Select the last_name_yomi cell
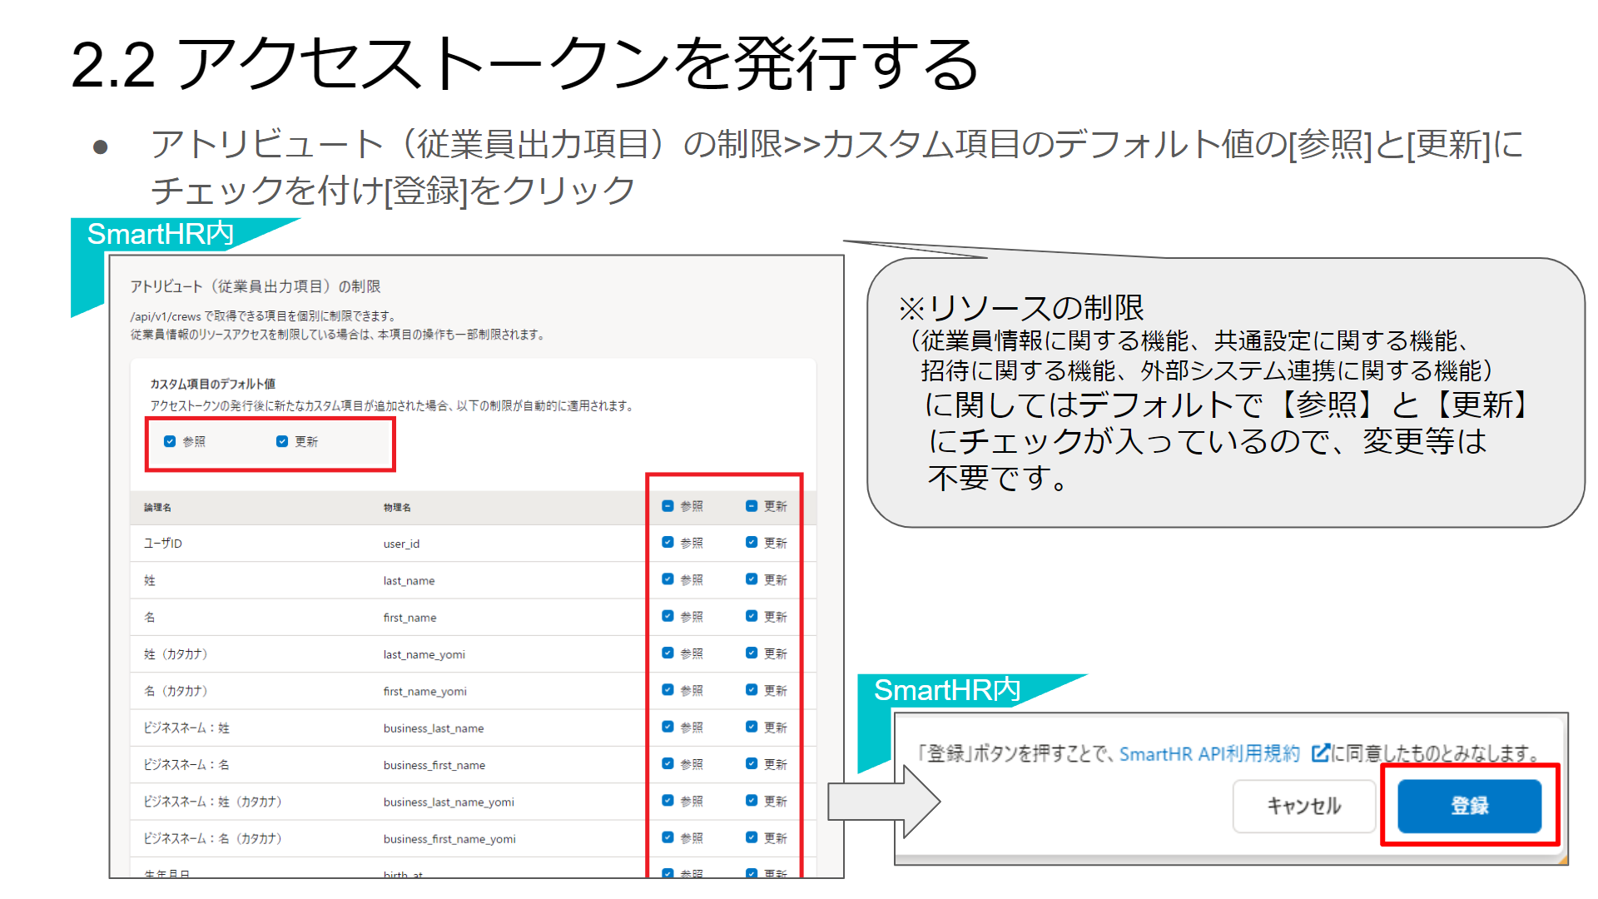Image resolution: width=1598 pixels, height=899 pixels. tap(424, 655)
